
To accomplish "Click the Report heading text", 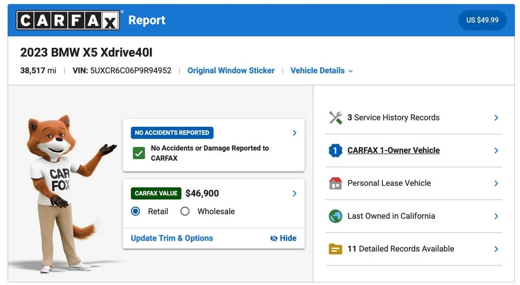I will [x=147, y=20].
